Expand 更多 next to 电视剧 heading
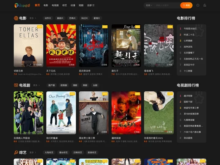The height and width of the screenshot is (165, 220). (36, 85)
